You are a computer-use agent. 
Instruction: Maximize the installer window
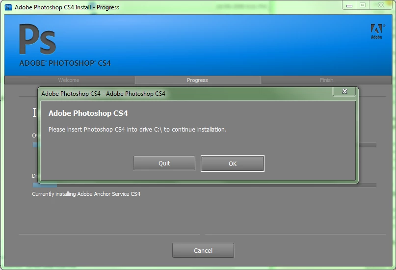[363, 5]
